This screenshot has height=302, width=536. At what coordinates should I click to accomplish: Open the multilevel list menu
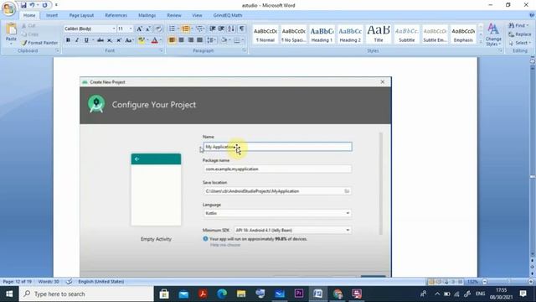click(199, 29)
